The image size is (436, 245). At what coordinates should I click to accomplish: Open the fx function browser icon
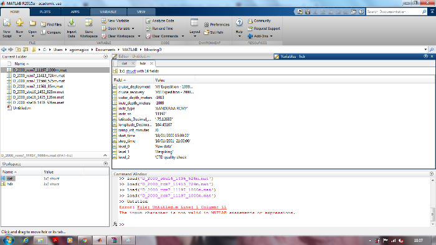pos(115,224)
